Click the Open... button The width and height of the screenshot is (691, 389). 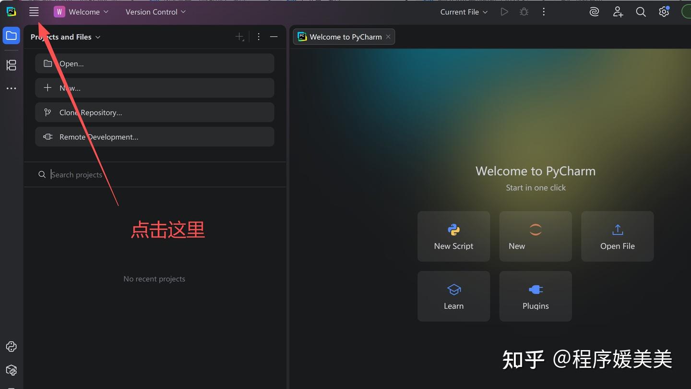155,63
